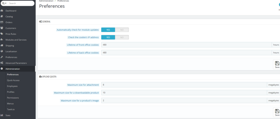Expand the Advanced Parameters menu
The width and height of the screenshot is (280, 119).
(16, 63)
